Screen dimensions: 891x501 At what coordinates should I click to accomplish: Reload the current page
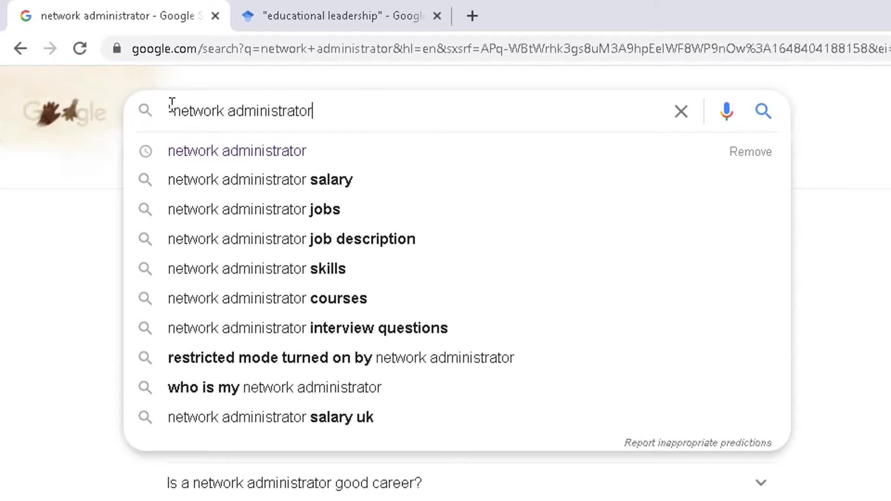pyautogui.click(x=80, y=48)
